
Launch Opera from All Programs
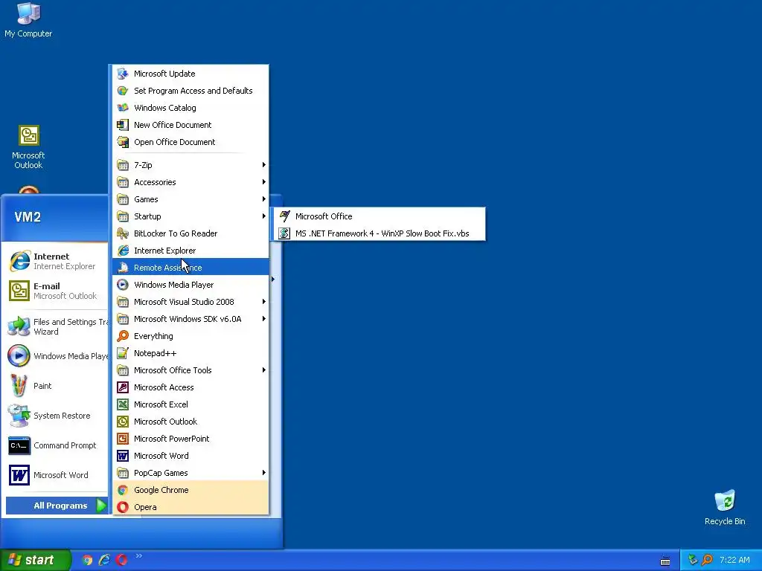tap(190, 507)
